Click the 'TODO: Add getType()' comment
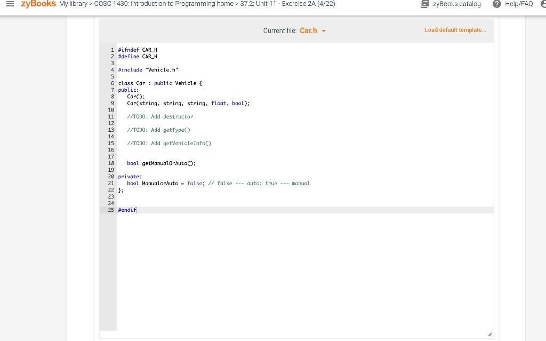This screenshot has width=546, height=341. pos(158,130)
